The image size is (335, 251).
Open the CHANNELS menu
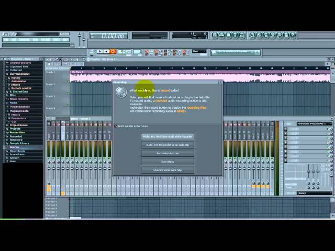click(x=24, y=40)
